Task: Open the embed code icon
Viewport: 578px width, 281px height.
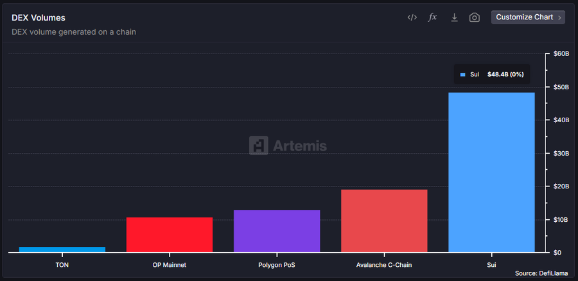Action: click(x=412, y=17)
